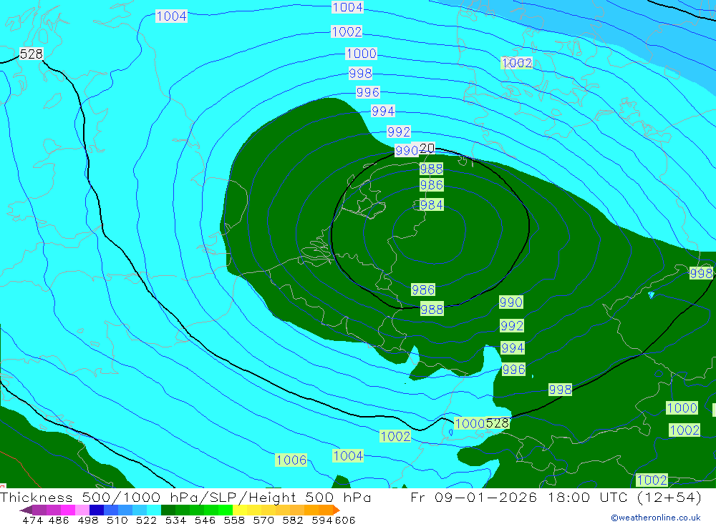Click the green-background 992 isobar label
This screenshot has width=716, height=524.
coord(512,325)
